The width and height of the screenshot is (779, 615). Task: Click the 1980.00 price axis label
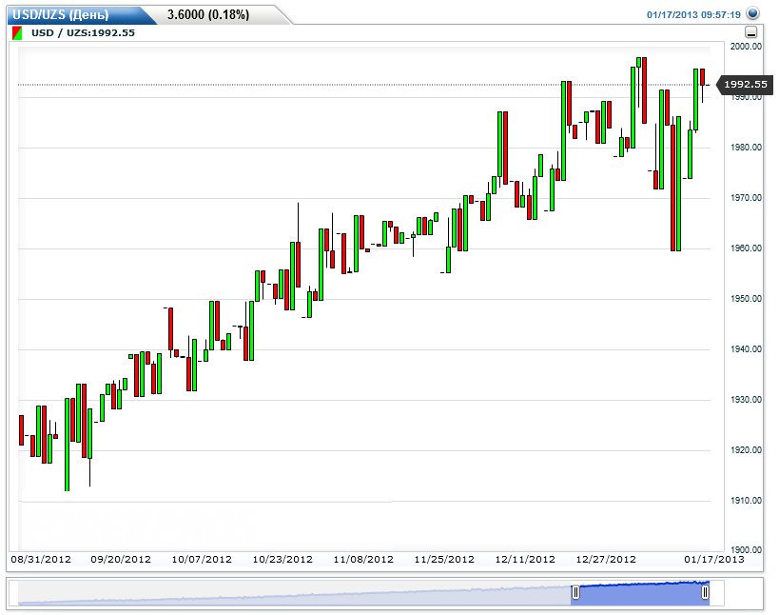click(746, 148)
